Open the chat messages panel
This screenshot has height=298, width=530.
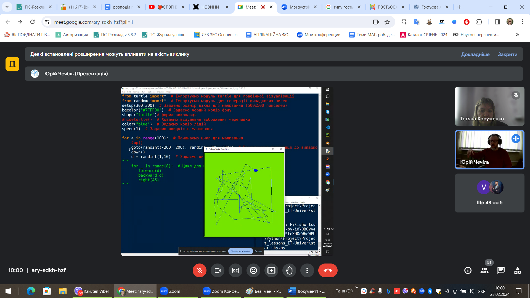coord(501,270)
